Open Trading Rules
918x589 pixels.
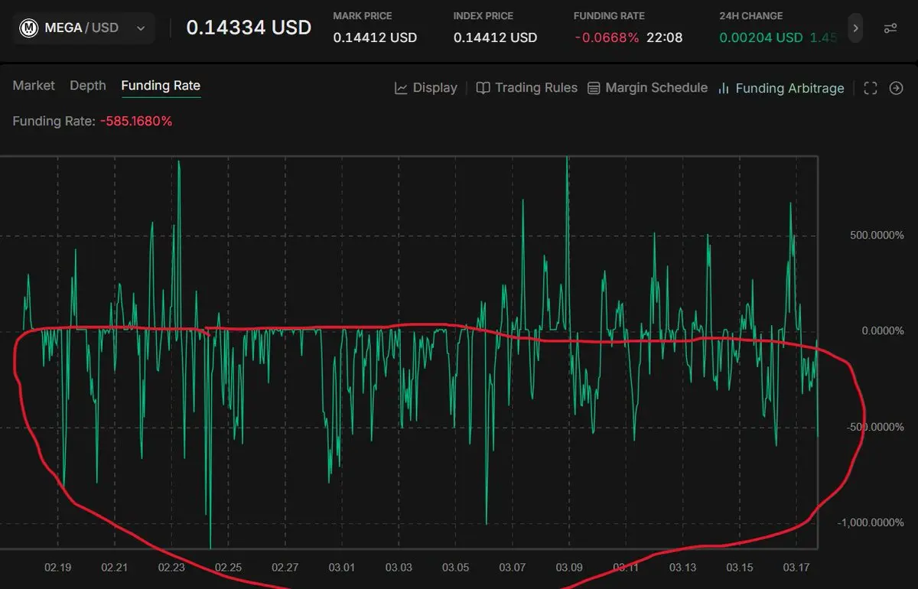[527, 88]
